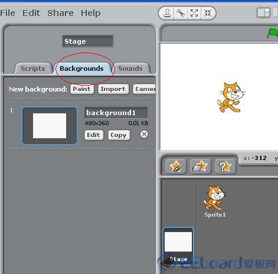The width and height of the screenshot is (278, 274).
Task: Click the x: -312 coordinate readout
Action: [x=255, y=158]
